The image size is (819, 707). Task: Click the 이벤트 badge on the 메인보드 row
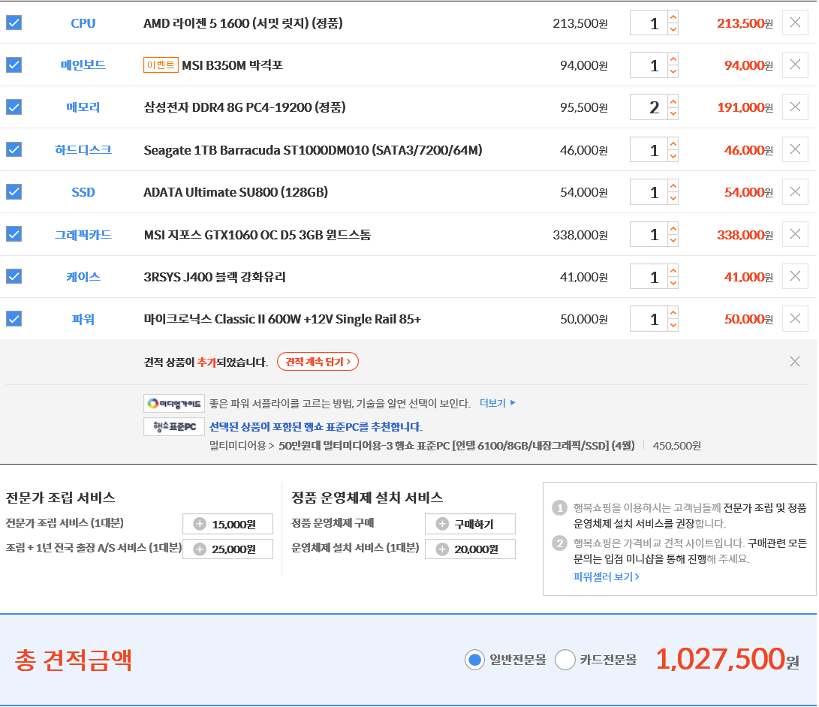point(161,65)
